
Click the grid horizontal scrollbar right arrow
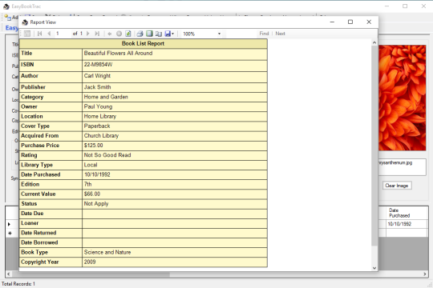coord(425,274)
